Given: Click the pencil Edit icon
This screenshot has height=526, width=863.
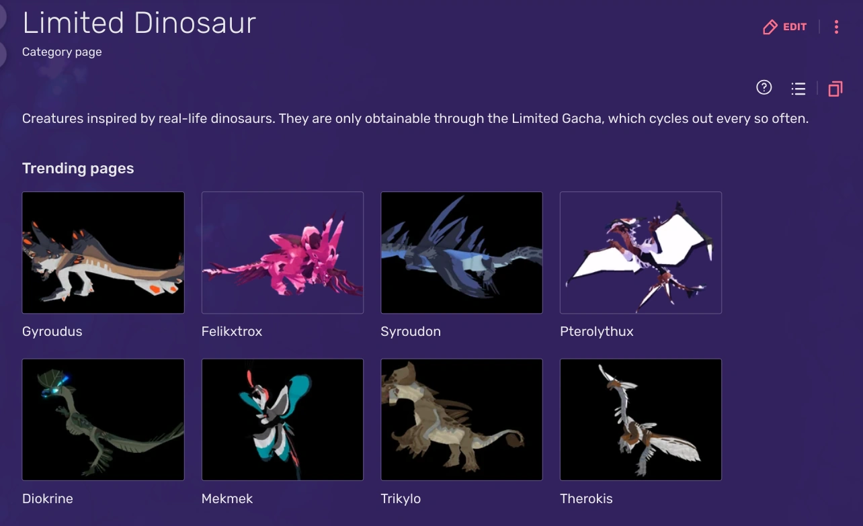Looking at the screenshot, I should (770, 27).
